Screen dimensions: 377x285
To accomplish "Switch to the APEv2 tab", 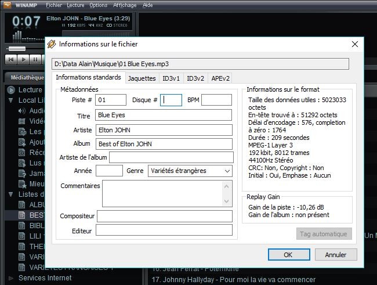I will 220,78.
